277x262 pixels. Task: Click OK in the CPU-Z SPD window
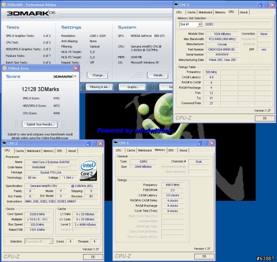pyautogui.click(x=264, y=118)
